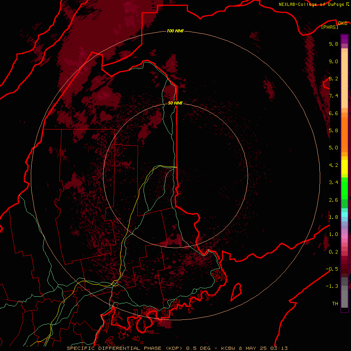
Task: Click the 5.8 scale value
Action: click(x=333, y=131)
